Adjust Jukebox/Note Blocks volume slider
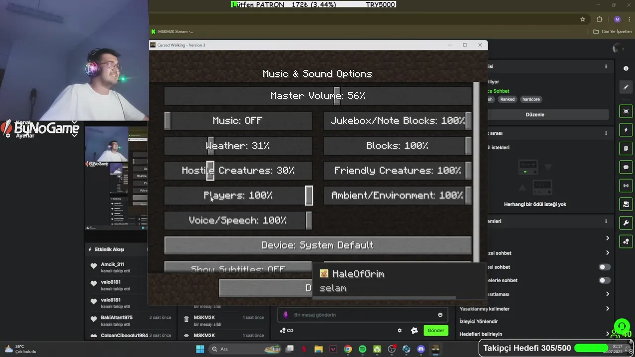Screen dimensions: 635x357 397,120
